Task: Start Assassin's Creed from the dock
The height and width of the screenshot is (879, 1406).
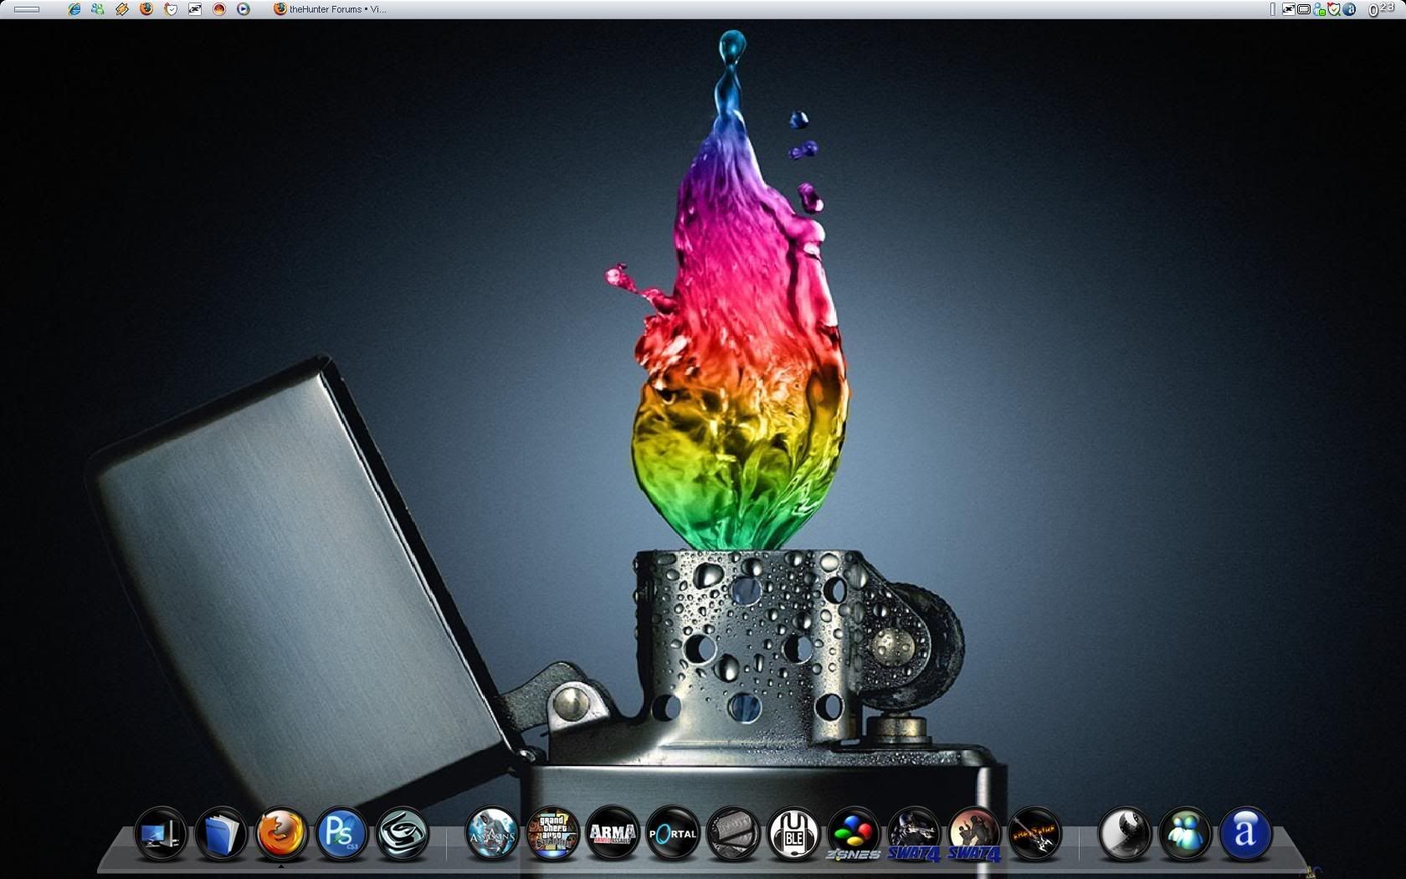Action: pos(491,834)
